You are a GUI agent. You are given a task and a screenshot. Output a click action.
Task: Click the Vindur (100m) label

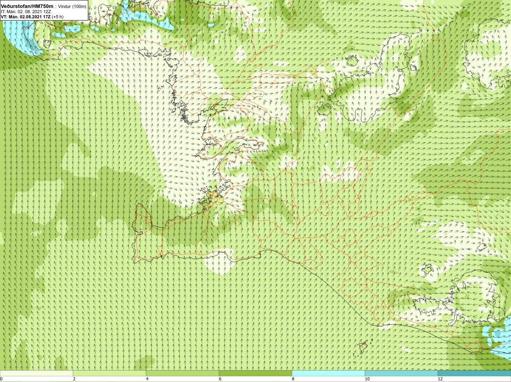pyautogui.click(x=72, y=6)
